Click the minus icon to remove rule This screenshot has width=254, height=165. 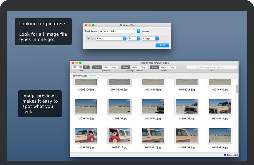[92, 39]
